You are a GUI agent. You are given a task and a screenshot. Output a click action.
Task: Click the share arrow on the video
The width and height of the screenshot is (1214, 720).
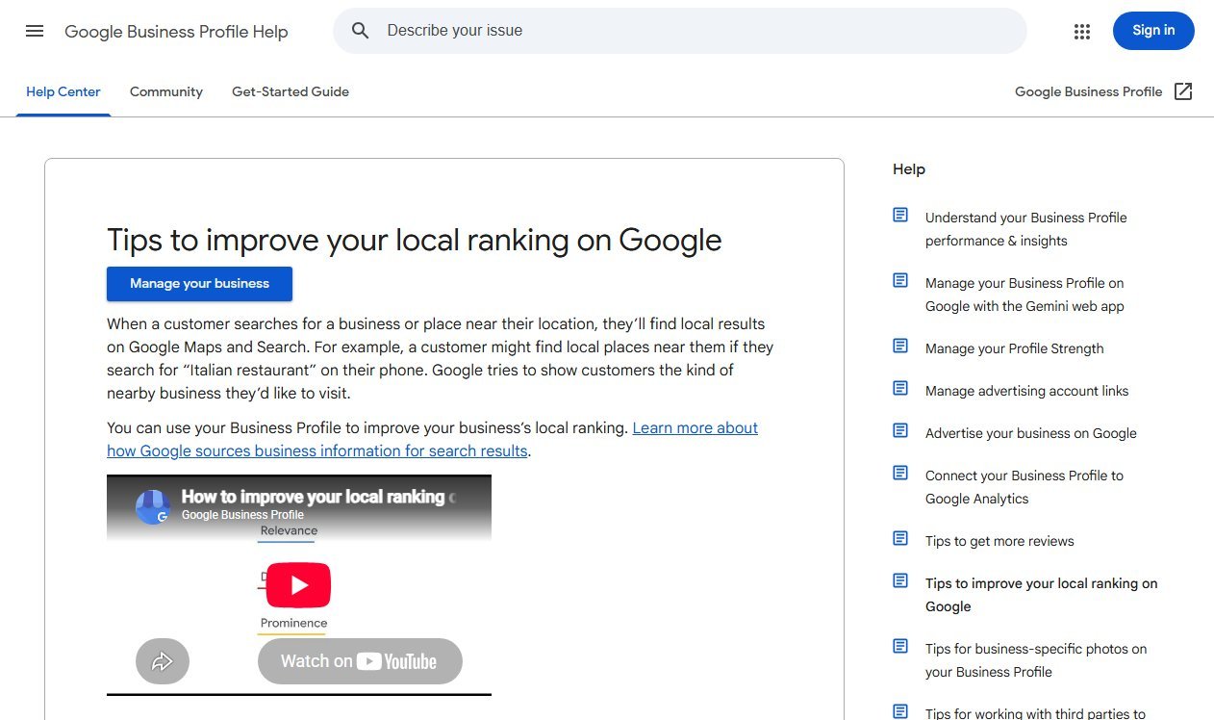click(163, 661)
